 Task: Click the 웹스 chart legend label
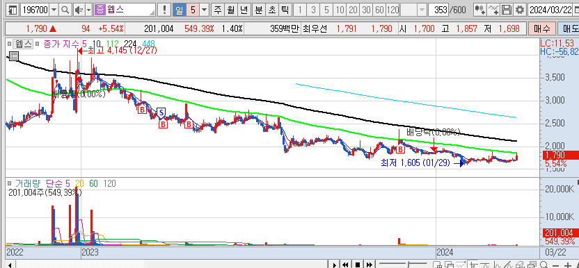(23, 44)
